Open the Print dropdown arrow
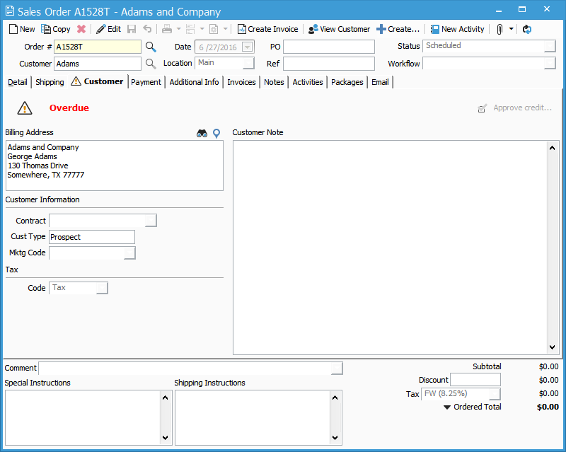566x452 pixels. click(179, 29)
